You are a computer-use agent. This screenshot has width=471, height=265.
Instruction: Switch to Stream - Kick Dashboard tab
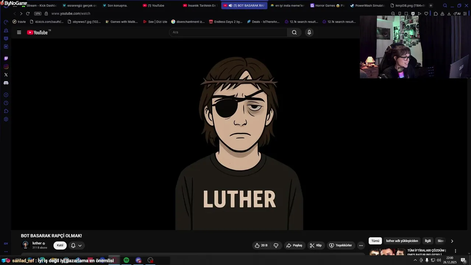(x=39, y=6)
